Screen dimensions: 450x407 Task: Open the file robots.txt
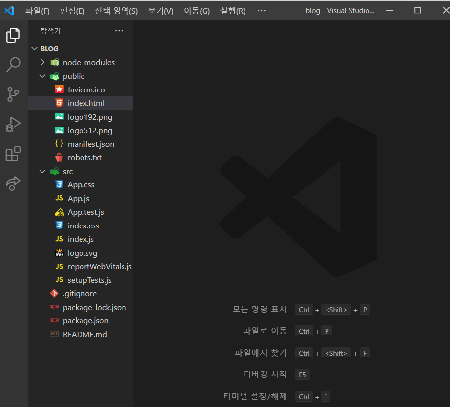(84, 158)
